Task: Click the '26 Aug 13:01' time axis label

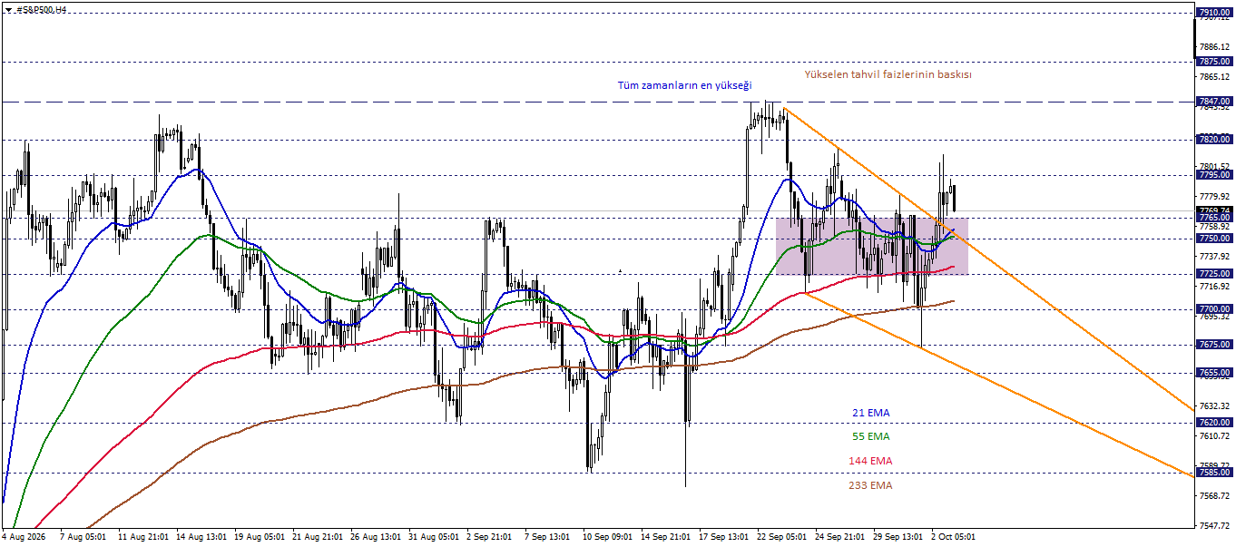Action: [376, 536]
